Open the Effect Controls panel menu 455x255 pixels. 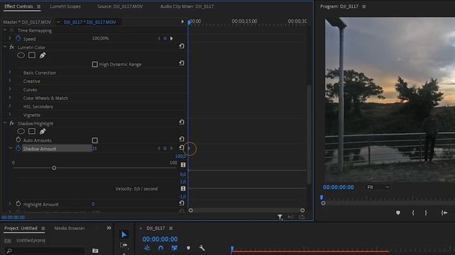click(38, 6)
